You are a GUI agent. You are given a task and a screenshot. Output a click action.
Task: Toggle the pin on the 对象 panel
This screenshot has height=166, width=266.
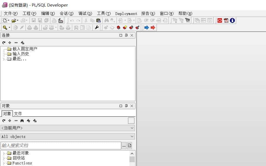pyautogui.click(x=126, y=106)
